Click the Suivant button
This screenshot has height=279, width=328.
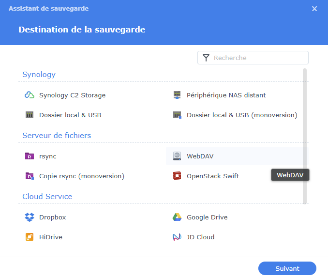point(287,268)
